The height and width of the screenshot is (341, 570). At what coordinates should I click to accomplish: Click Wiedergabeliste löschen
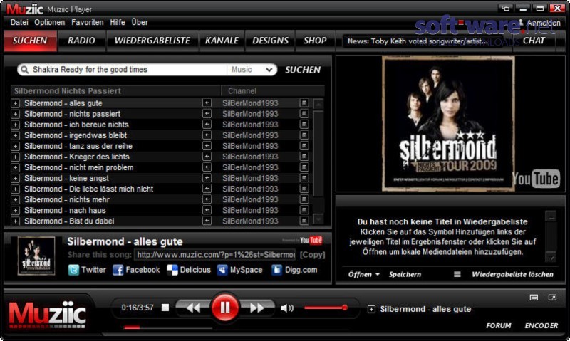512,274
